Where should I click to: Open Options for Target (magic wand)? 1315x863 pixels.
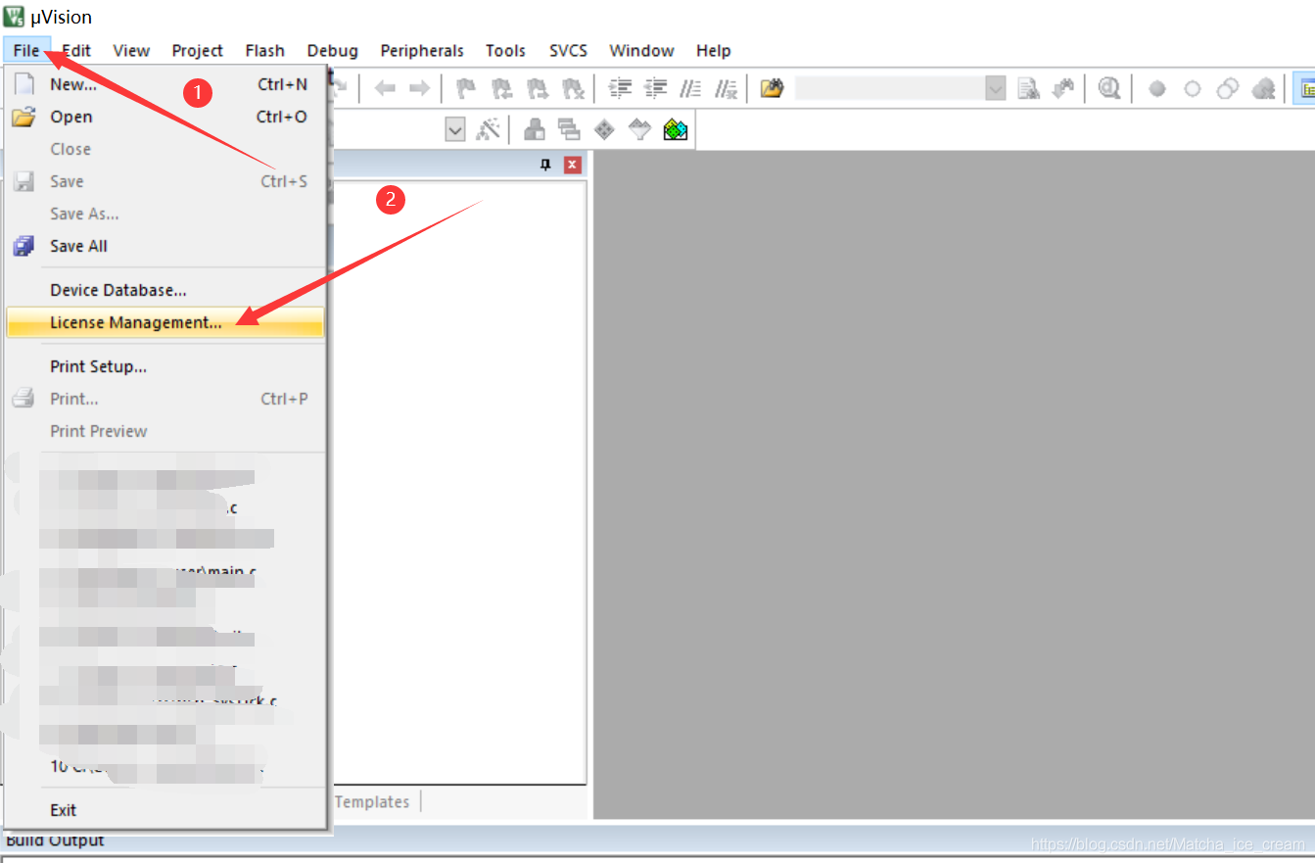click(x=489, y=129)
